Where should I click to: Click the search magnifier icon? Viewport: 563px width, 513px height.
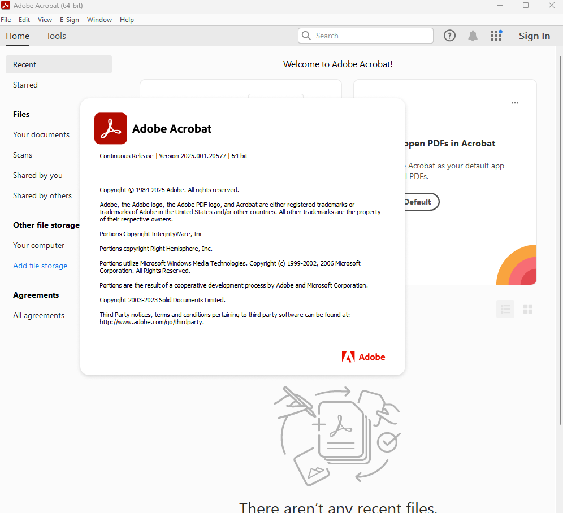coord(306,36)
